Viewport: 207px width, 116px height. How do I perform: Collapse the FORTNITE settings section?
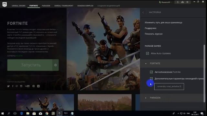point(172,63)
